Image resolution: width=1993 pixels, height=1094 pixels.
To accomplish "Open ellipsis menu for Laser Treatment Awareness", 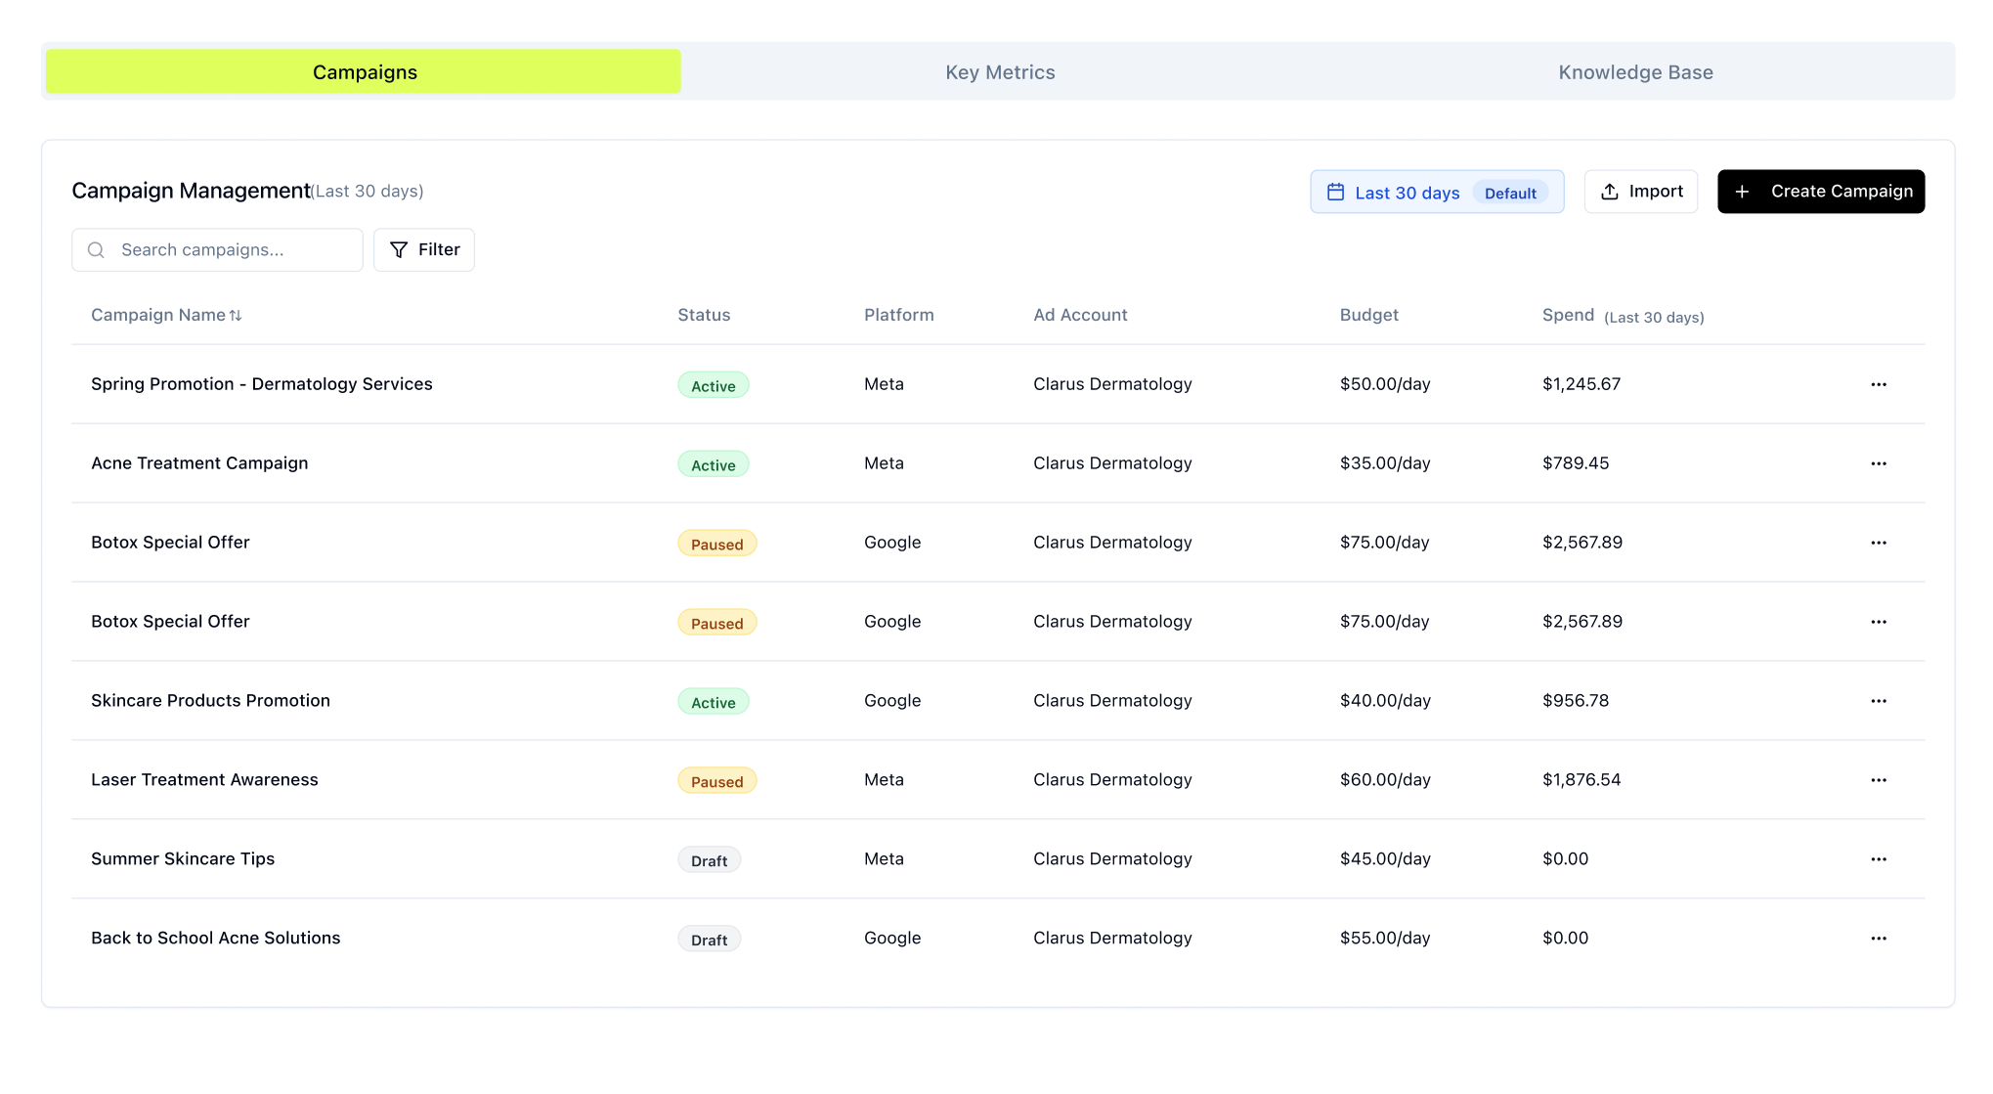I will click(1878, 780).
